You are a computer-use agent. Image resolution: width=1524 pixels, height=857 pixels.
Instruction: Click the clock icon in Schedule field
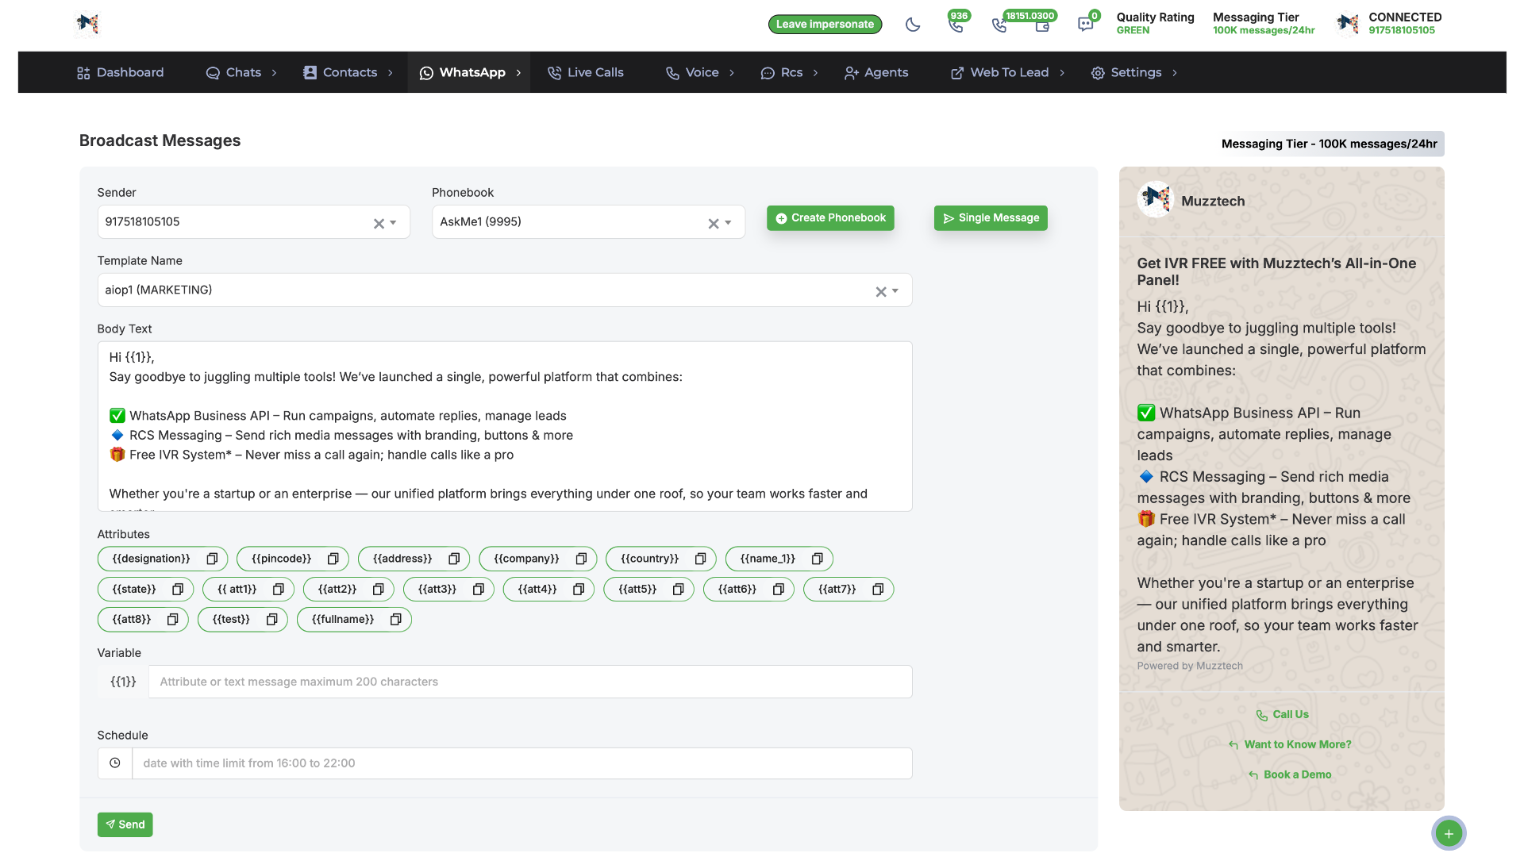[x=115, y=763]
